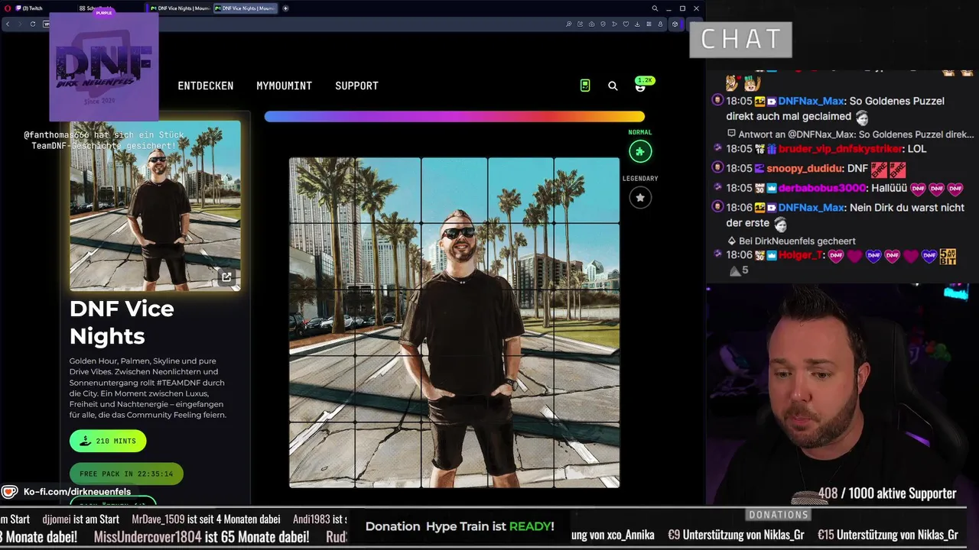979x550 pixels.
Task: Open a new browser tab
Action: pos(286,8)
